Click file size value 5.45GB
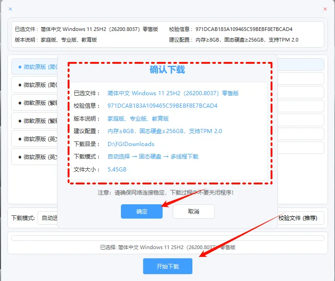The width and height of the screenshot is (335, 281). [x=117, y=169]
